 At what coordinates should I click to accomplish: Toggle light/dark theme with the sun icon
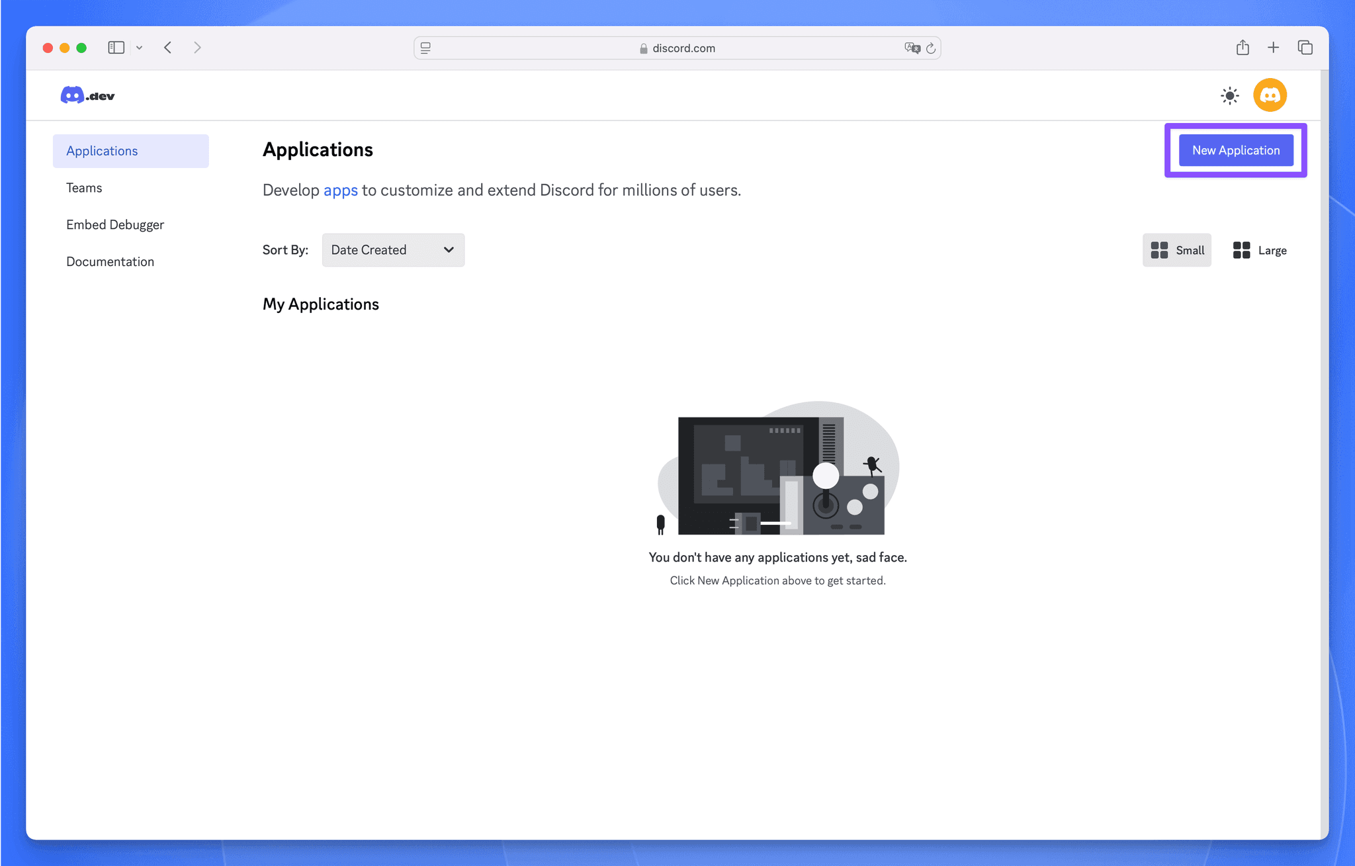1229,95
